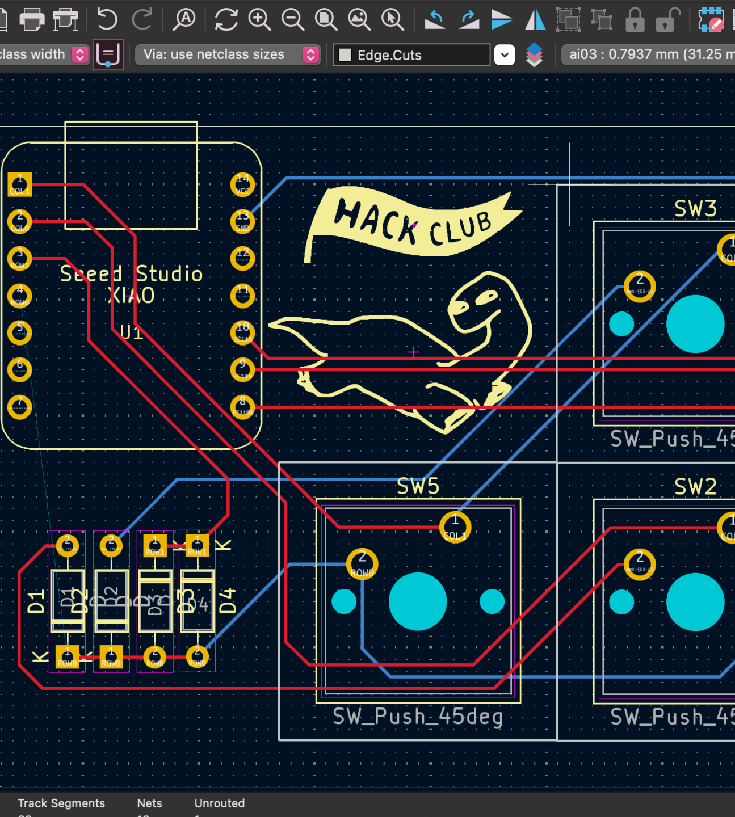The image size is (735, 817).
Task: Redo the last undone action
Action: pos(142,19)
